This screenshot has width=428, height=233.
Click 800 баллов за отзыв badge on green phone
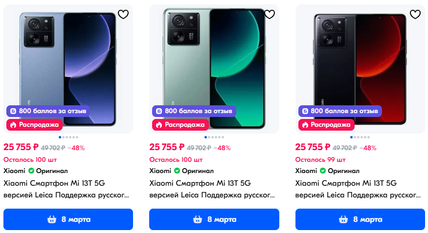pos(194,111)
